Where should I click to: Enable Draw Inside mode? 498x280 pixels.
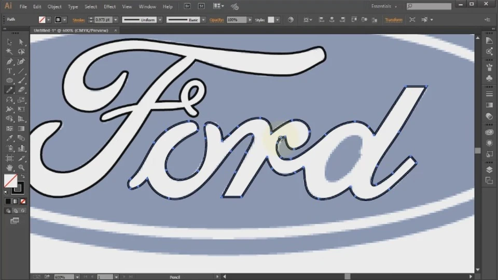pos(23,211)
